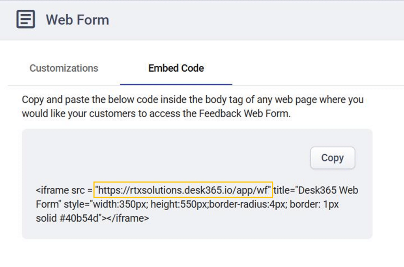This screenshot has height=267, width=404.
Task: Click the Web Form page heading
Action: pos(77,20)
